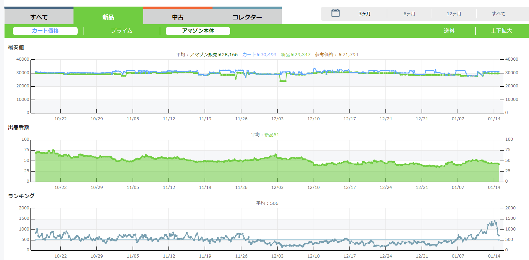Click the 12/03 price dip on 最安値 chart
The width and height of the screenshot is (529, 260).
coord(283,81)
